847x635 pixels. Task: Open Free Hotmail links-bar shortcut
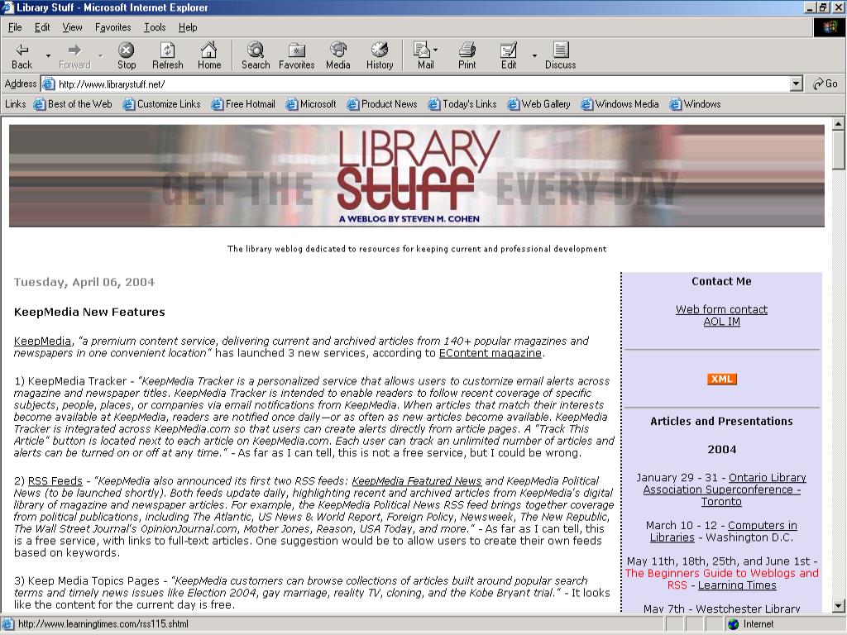tap(243, 104)
